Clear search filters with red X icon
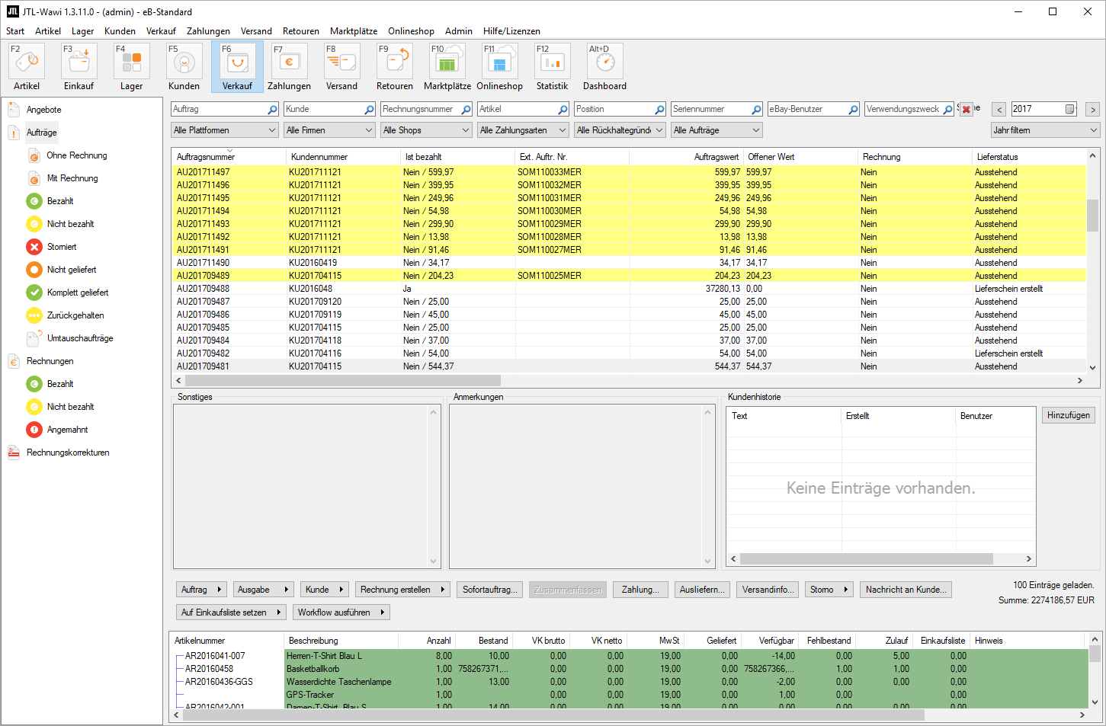The width and height of the screenshot is (1106, 726). pyautogui.click(x=967, y=109)
